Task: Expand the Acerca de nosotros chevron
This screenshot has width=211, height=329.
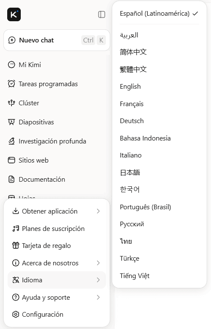Action: click(98, 263)
